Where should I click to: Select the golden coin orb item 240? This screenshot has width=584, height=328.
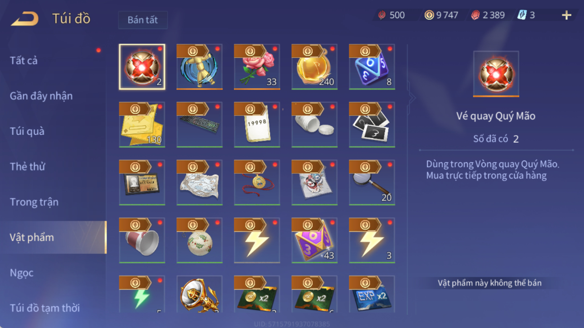tap(314, 67)
